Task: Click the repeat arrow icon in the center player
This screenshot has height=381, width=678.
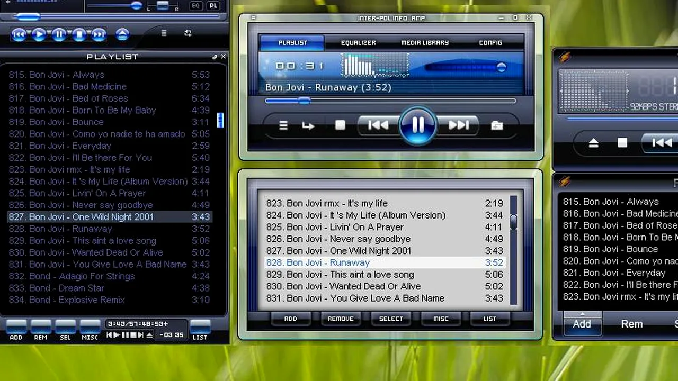Action: (x=308, y=125)
